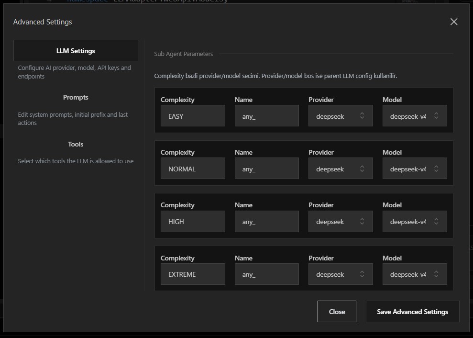
Task: Click the 'Advanced Settings' dialog title
Action: click(x=43, y=22)
